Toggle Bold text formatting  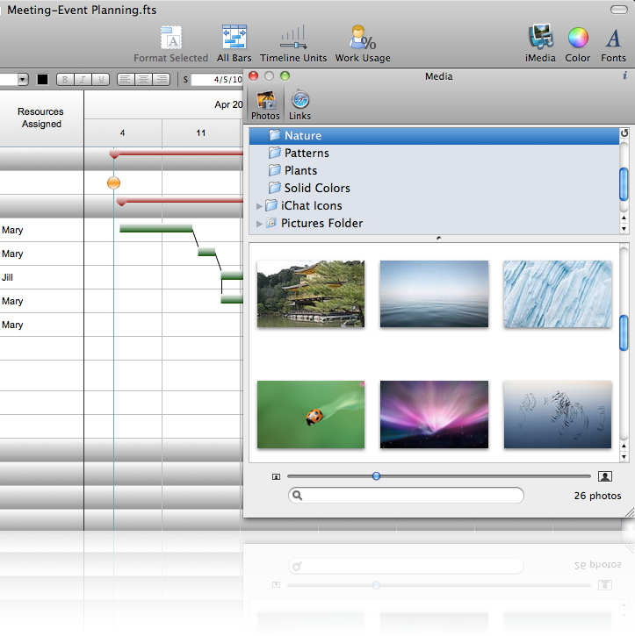tap(65, 80)
